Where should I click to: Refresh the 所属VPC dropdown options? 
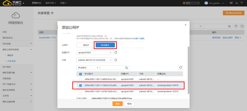click(116, 53)
